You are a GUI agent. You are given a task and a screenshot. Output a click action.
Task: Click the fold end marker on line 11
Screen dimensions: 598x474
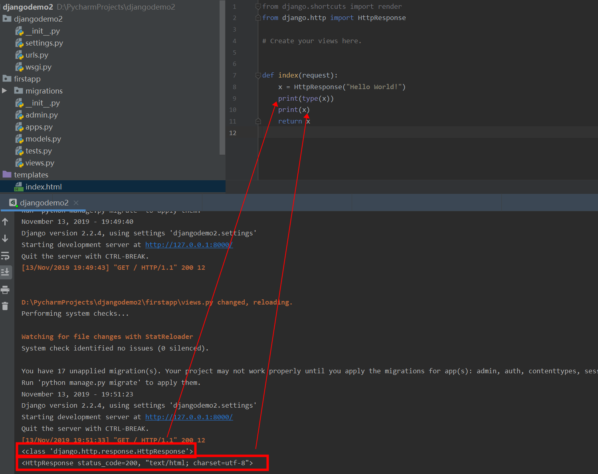[258, 121]
